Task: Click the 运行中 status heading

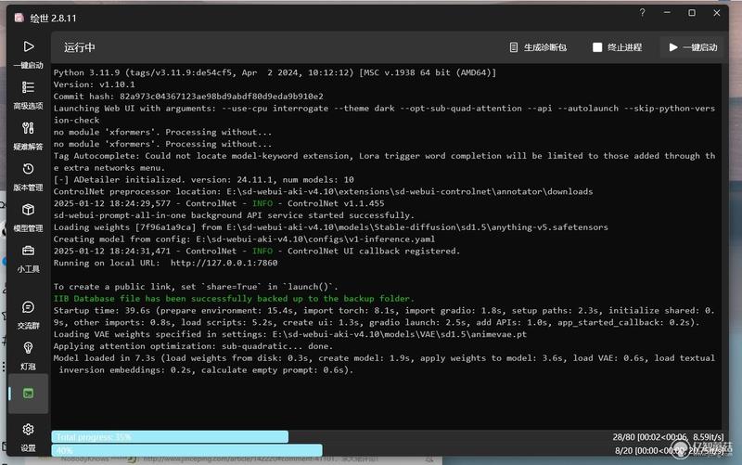Action: pos(80,47)
